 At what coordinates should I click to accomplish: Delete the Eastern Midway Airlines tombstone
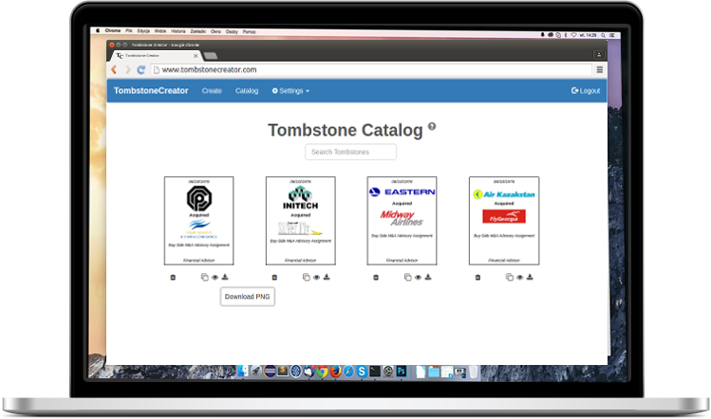(376, 277)
